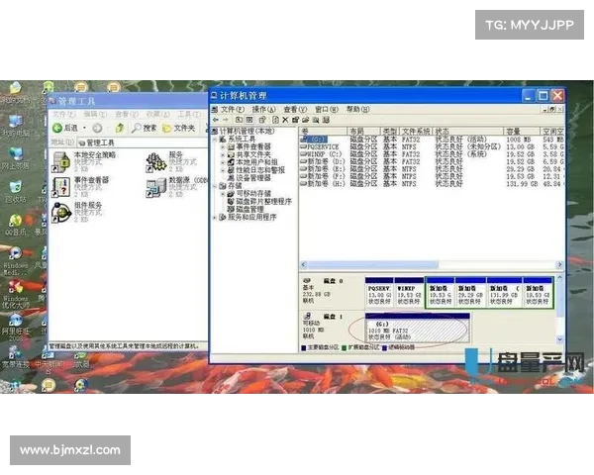Open the 操作(A) menu in 计算机管理

click(263, 109)
